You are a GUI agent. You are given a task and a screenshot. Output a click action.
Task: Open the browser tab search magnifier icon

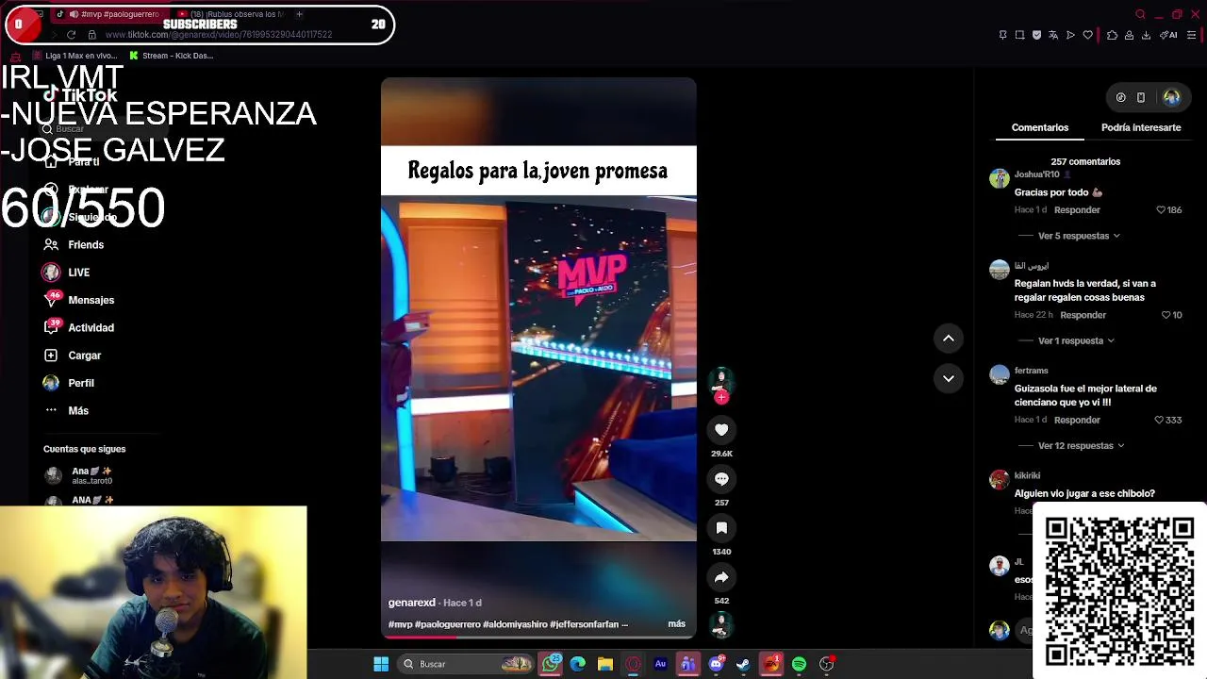[x=1140, y=14]
